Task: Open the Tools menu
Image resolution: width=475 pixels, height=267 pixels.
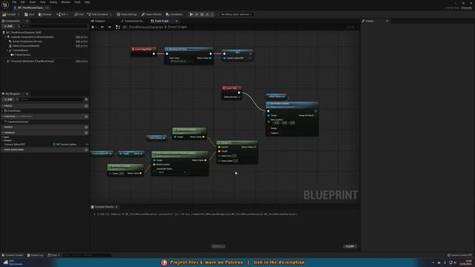Action: tap(77, 2)
